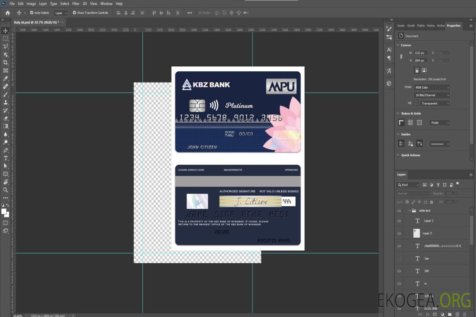
Task: Click the Layer 3 thumbnail
Action: point(417,233)
